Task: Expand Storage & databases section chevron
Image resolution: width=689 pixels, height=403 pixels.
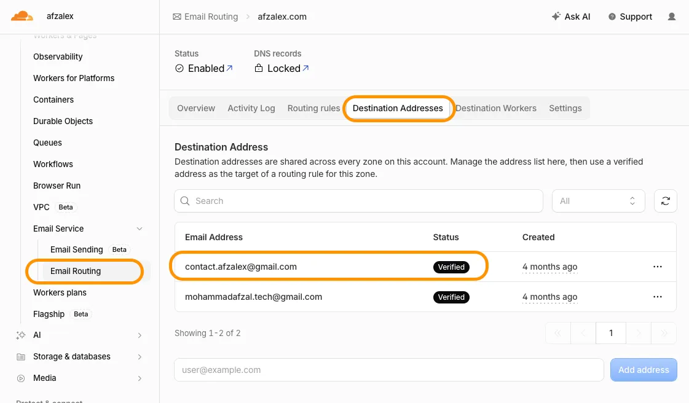Action: coord(140,357)
